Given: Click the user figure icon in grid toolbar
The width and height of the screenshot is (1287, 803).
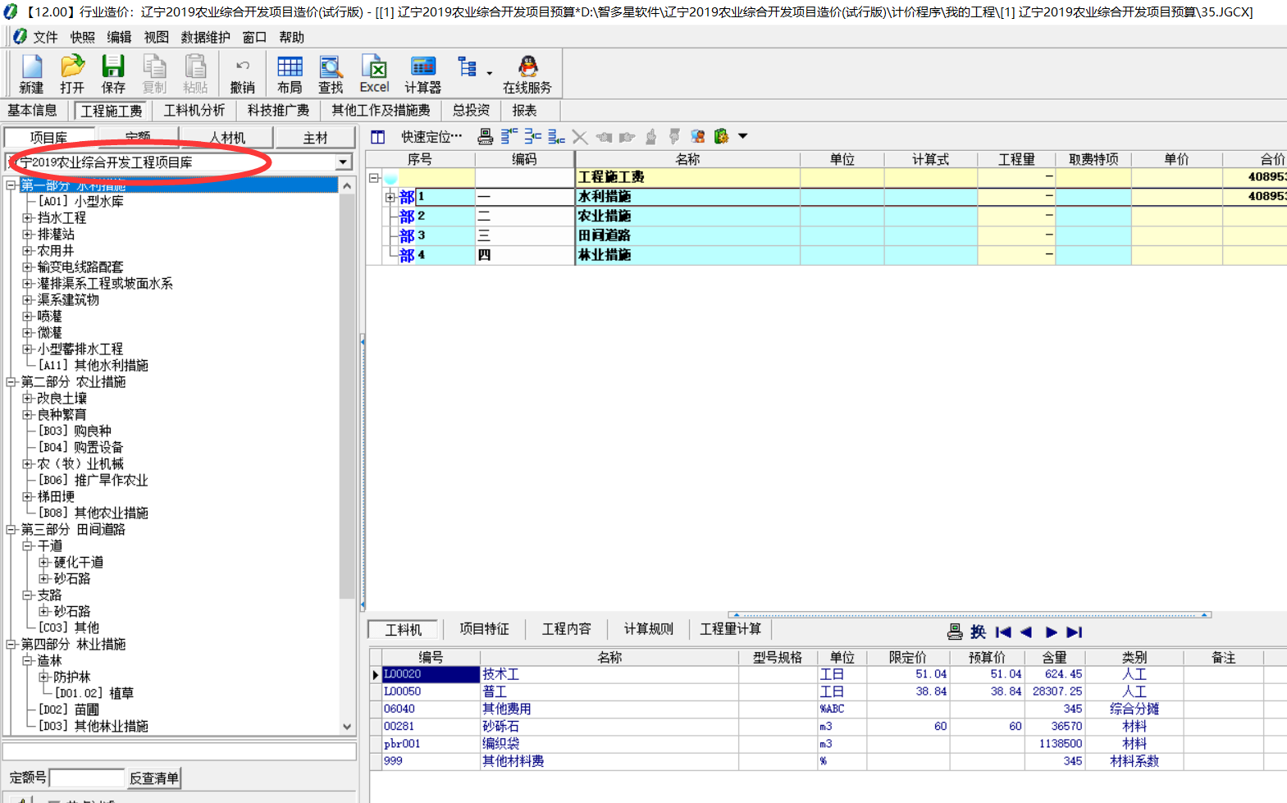Looking at the screenshot, I should pos(698,136).
